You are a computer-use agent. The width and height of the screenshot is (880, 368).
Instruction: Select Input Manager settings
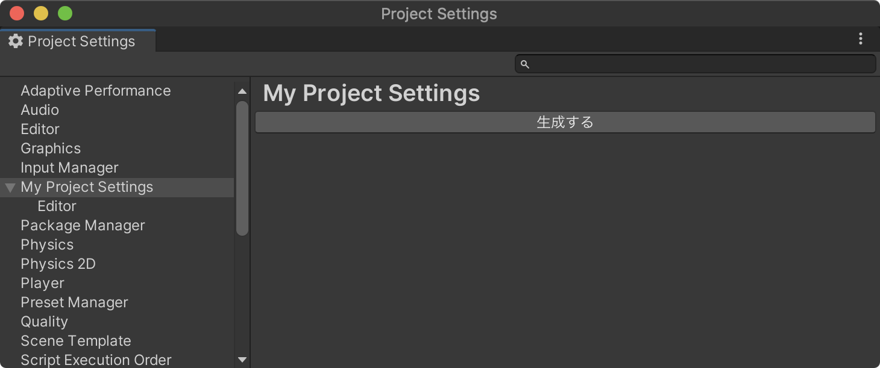coord(69,168)
